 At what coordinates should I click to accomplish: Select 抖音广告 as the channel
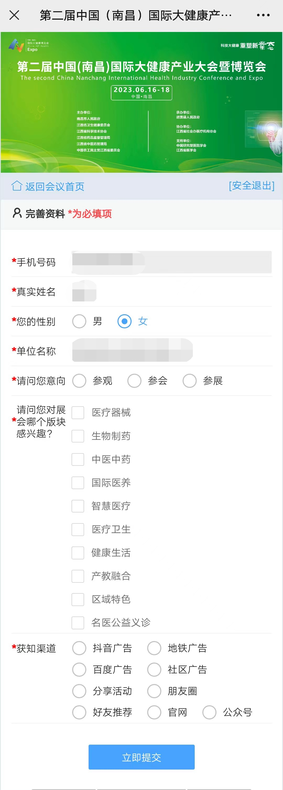pos(79,648)
